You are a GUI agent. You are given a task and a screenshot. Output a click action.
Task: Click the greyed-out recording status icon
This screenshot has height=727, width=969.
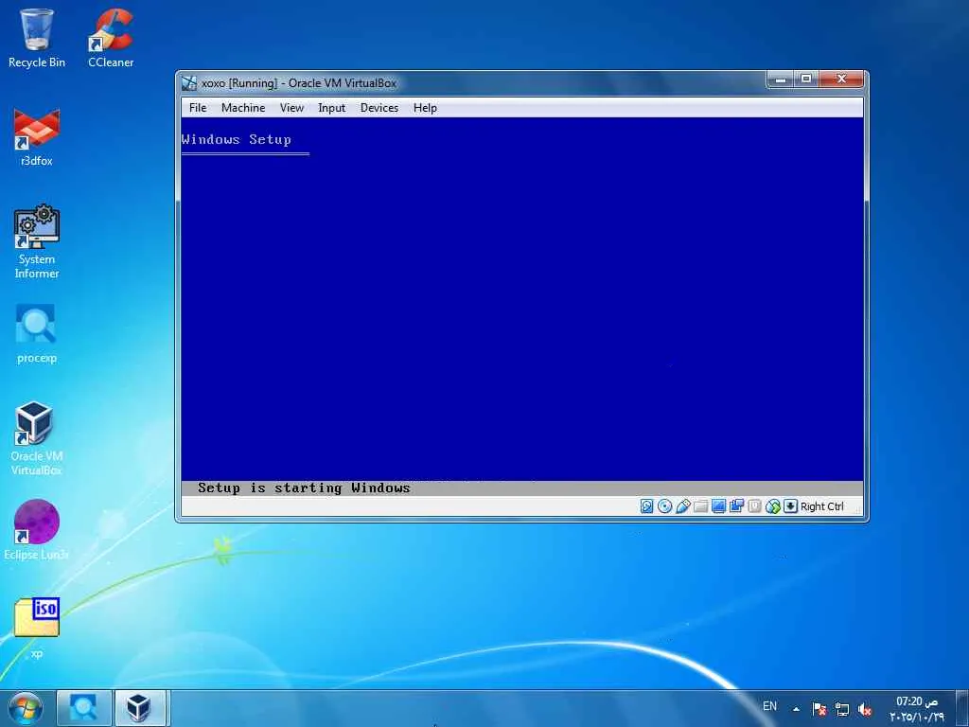point(754,506)
